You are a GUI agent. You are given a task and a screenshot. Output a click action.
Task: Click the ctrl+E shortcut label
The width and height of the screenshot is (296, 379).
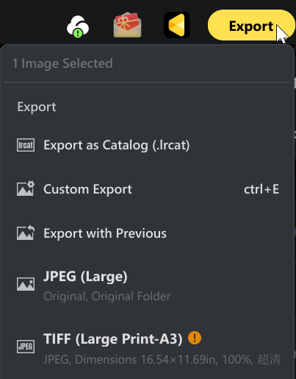click(x=261, y=189)
